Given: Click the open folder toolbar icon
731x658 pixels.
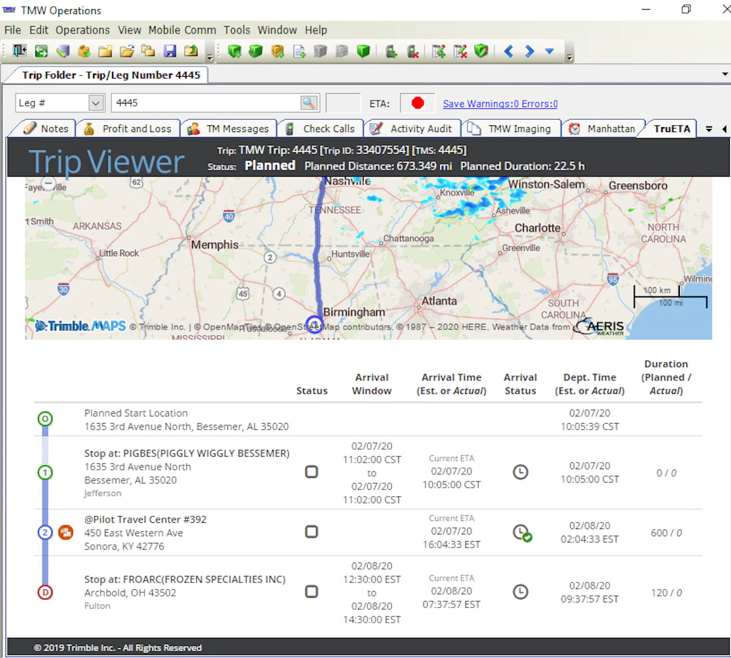Looking at the screenshot, I should tap(127, 51).
